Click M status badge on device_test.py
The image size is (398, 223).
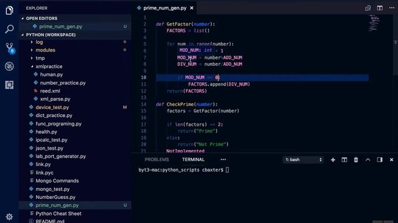[x=125, y=107]
